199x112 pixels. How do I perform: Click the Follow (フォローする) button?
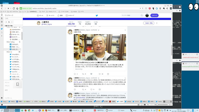[149, 23]
